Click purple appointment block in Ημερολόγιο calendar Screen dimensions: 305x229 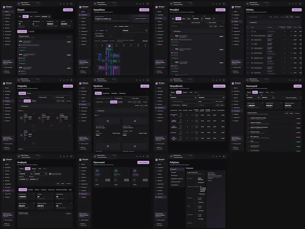pos(116,71)
